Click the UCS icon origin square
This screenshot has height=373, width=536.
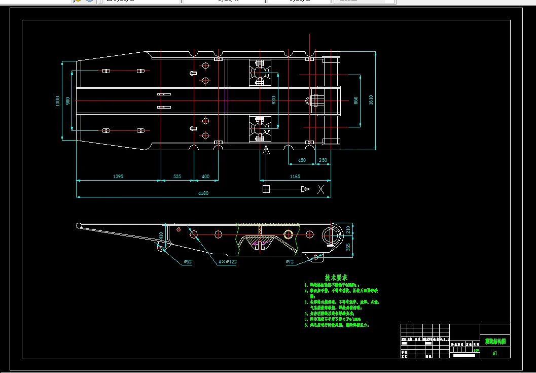(x=266, y=189)
